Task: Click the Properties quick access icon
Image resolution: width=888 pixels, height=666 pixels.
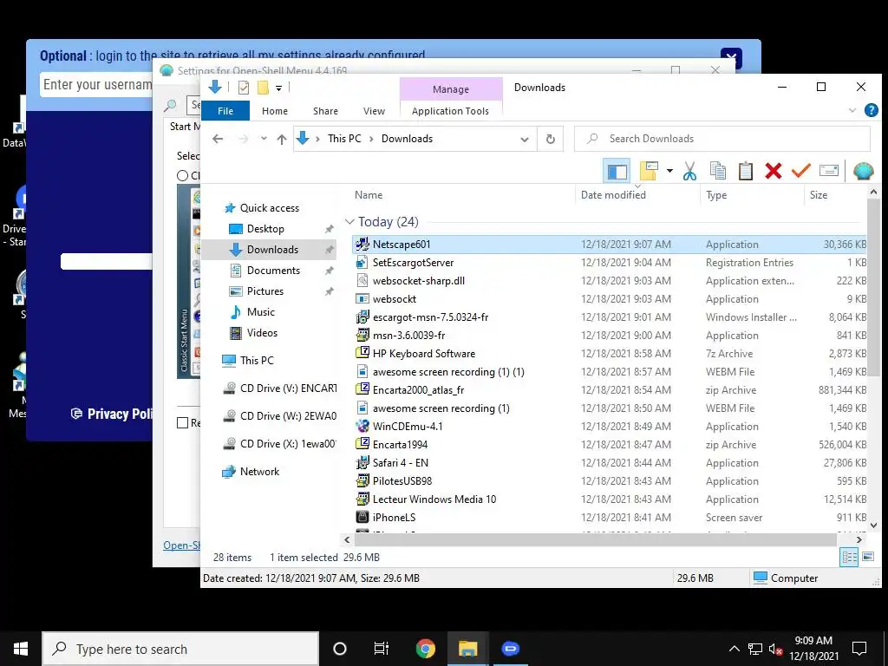Action: (244, 88)
